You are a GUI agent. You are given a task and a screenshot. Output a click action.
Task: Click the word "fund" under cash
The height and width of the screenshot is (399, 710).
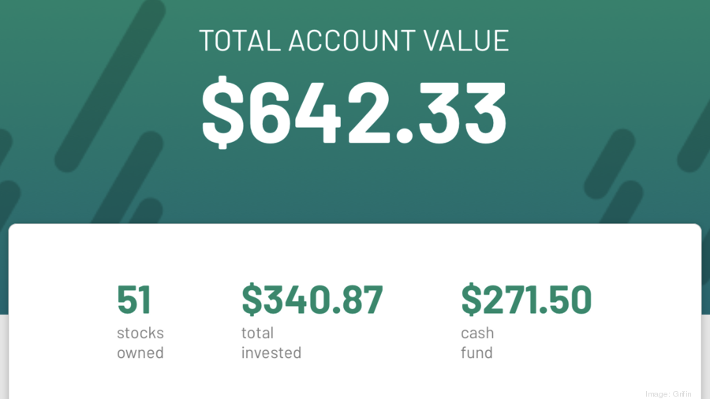[x=476, y=352]
